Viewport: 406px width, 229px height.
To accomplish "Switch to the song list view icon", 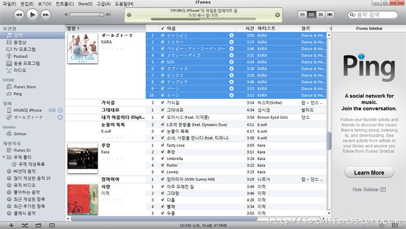I will (302, 14).
